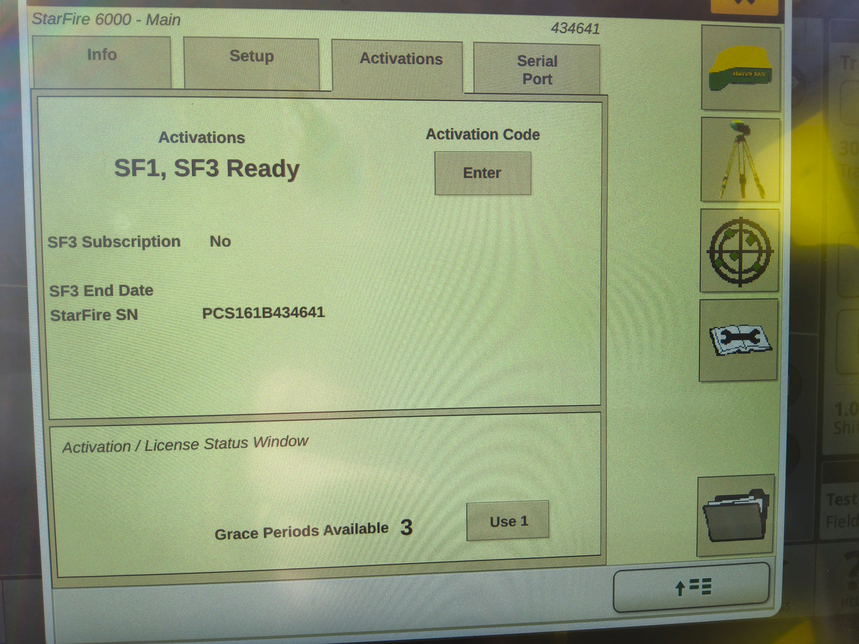Select the Serial Port tab
This screenshot has height=644, width=859.
coord(536,69)
